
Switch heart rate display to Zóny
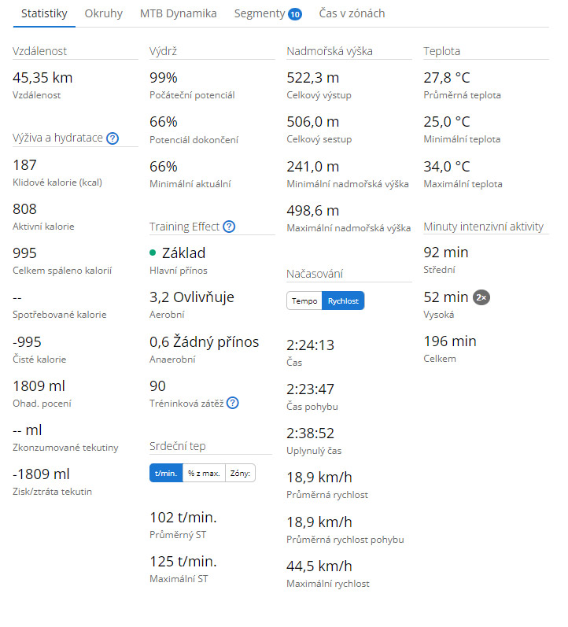[240, 473]
